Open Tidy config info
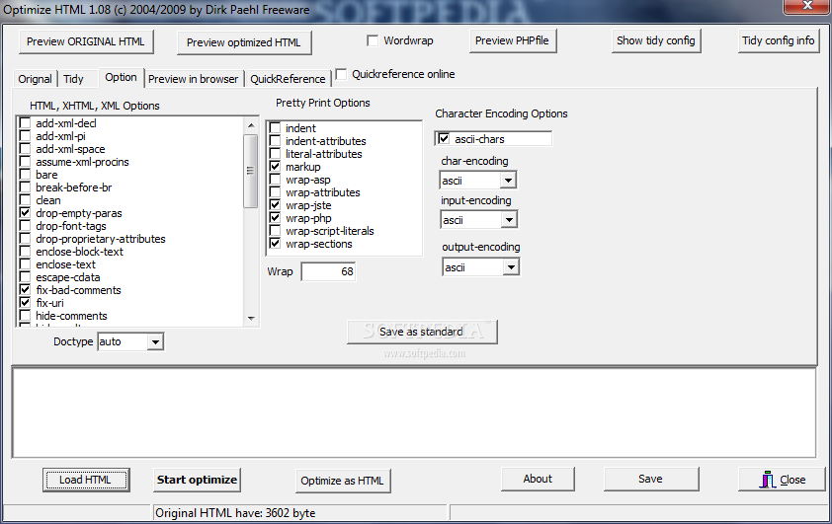The width and height of the screenshot is (832, 524). tap(778, 40)
